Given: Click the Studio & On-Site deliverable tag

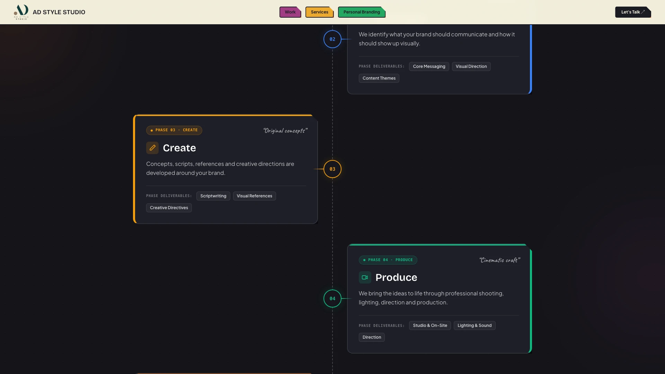Looking at the screenshot, I should (430, 326).
